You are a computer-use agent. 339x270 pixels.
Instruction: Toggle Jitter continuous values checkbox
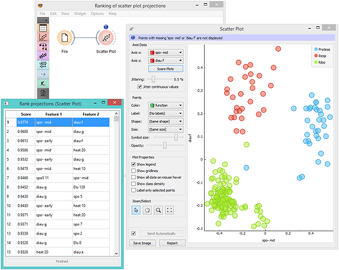tap(140, 87)
